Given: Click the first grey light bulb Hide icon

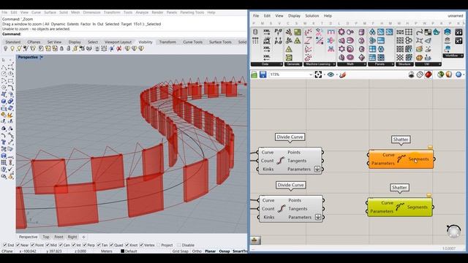Looking at the screenshot, I should point(5,48).
